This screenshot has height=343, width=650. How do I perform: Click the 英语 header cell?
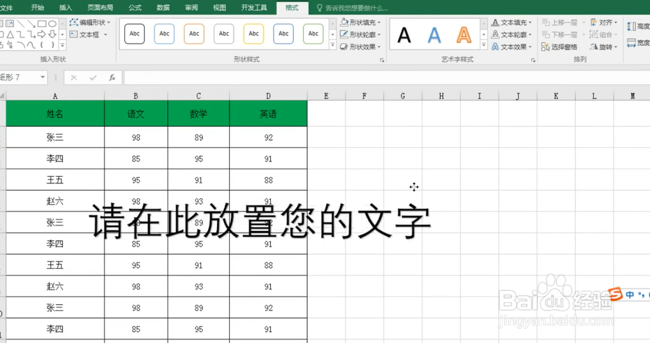pyautogui.click(x=268, y=114)
